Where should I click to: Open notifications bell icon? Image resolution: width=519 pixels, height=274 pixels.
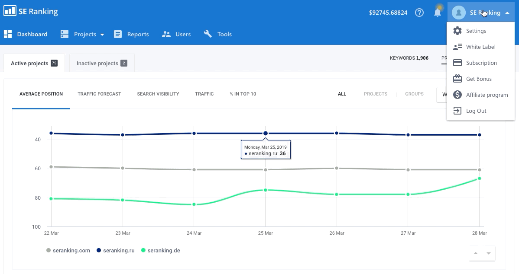point(437,13)
